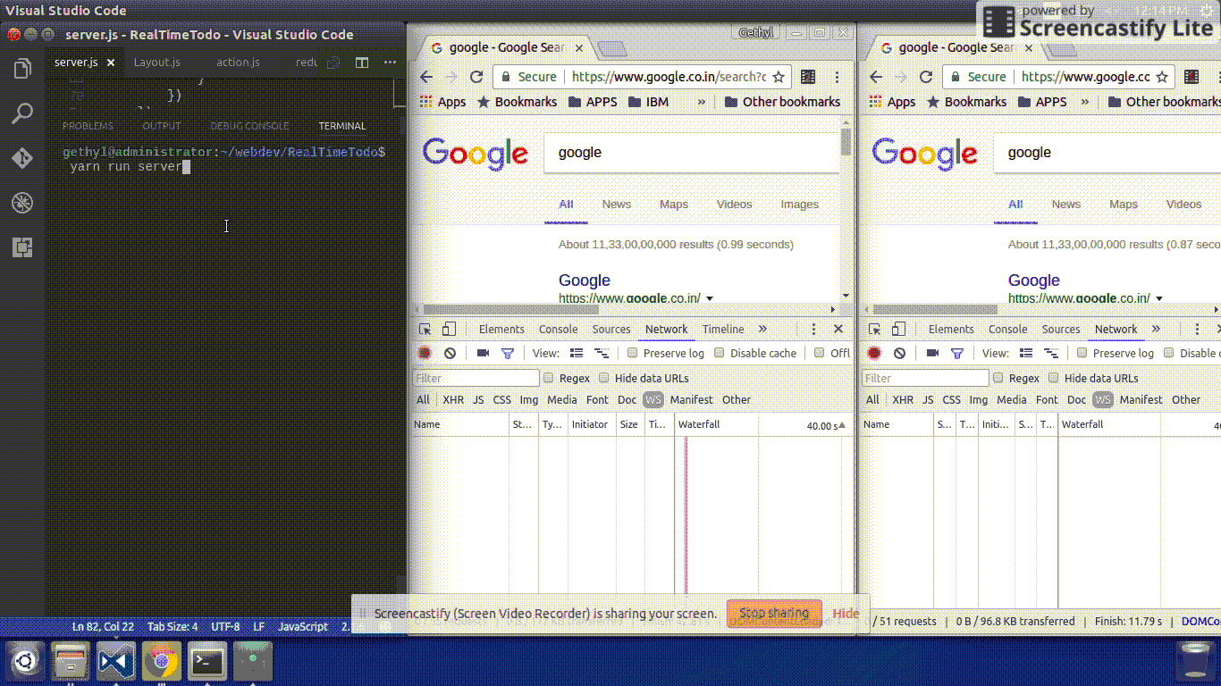This screenshot has width=1221, height=686.
Task: Click the capture screenshots camera icon in left DevTools
Action: click(x=483, y=354)
